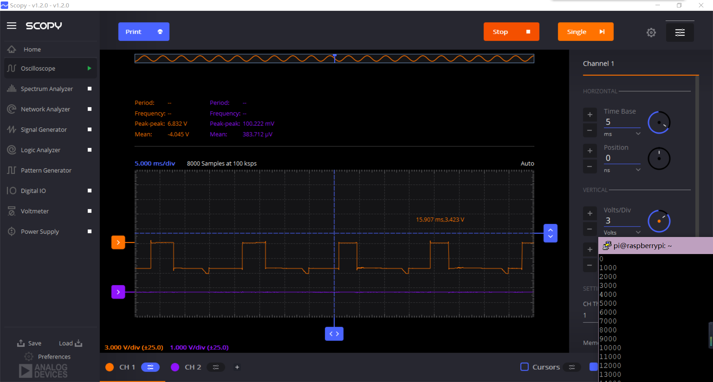Edit the Position value field
The width and height of the screenshot is (713, 382).
[622, 158]
